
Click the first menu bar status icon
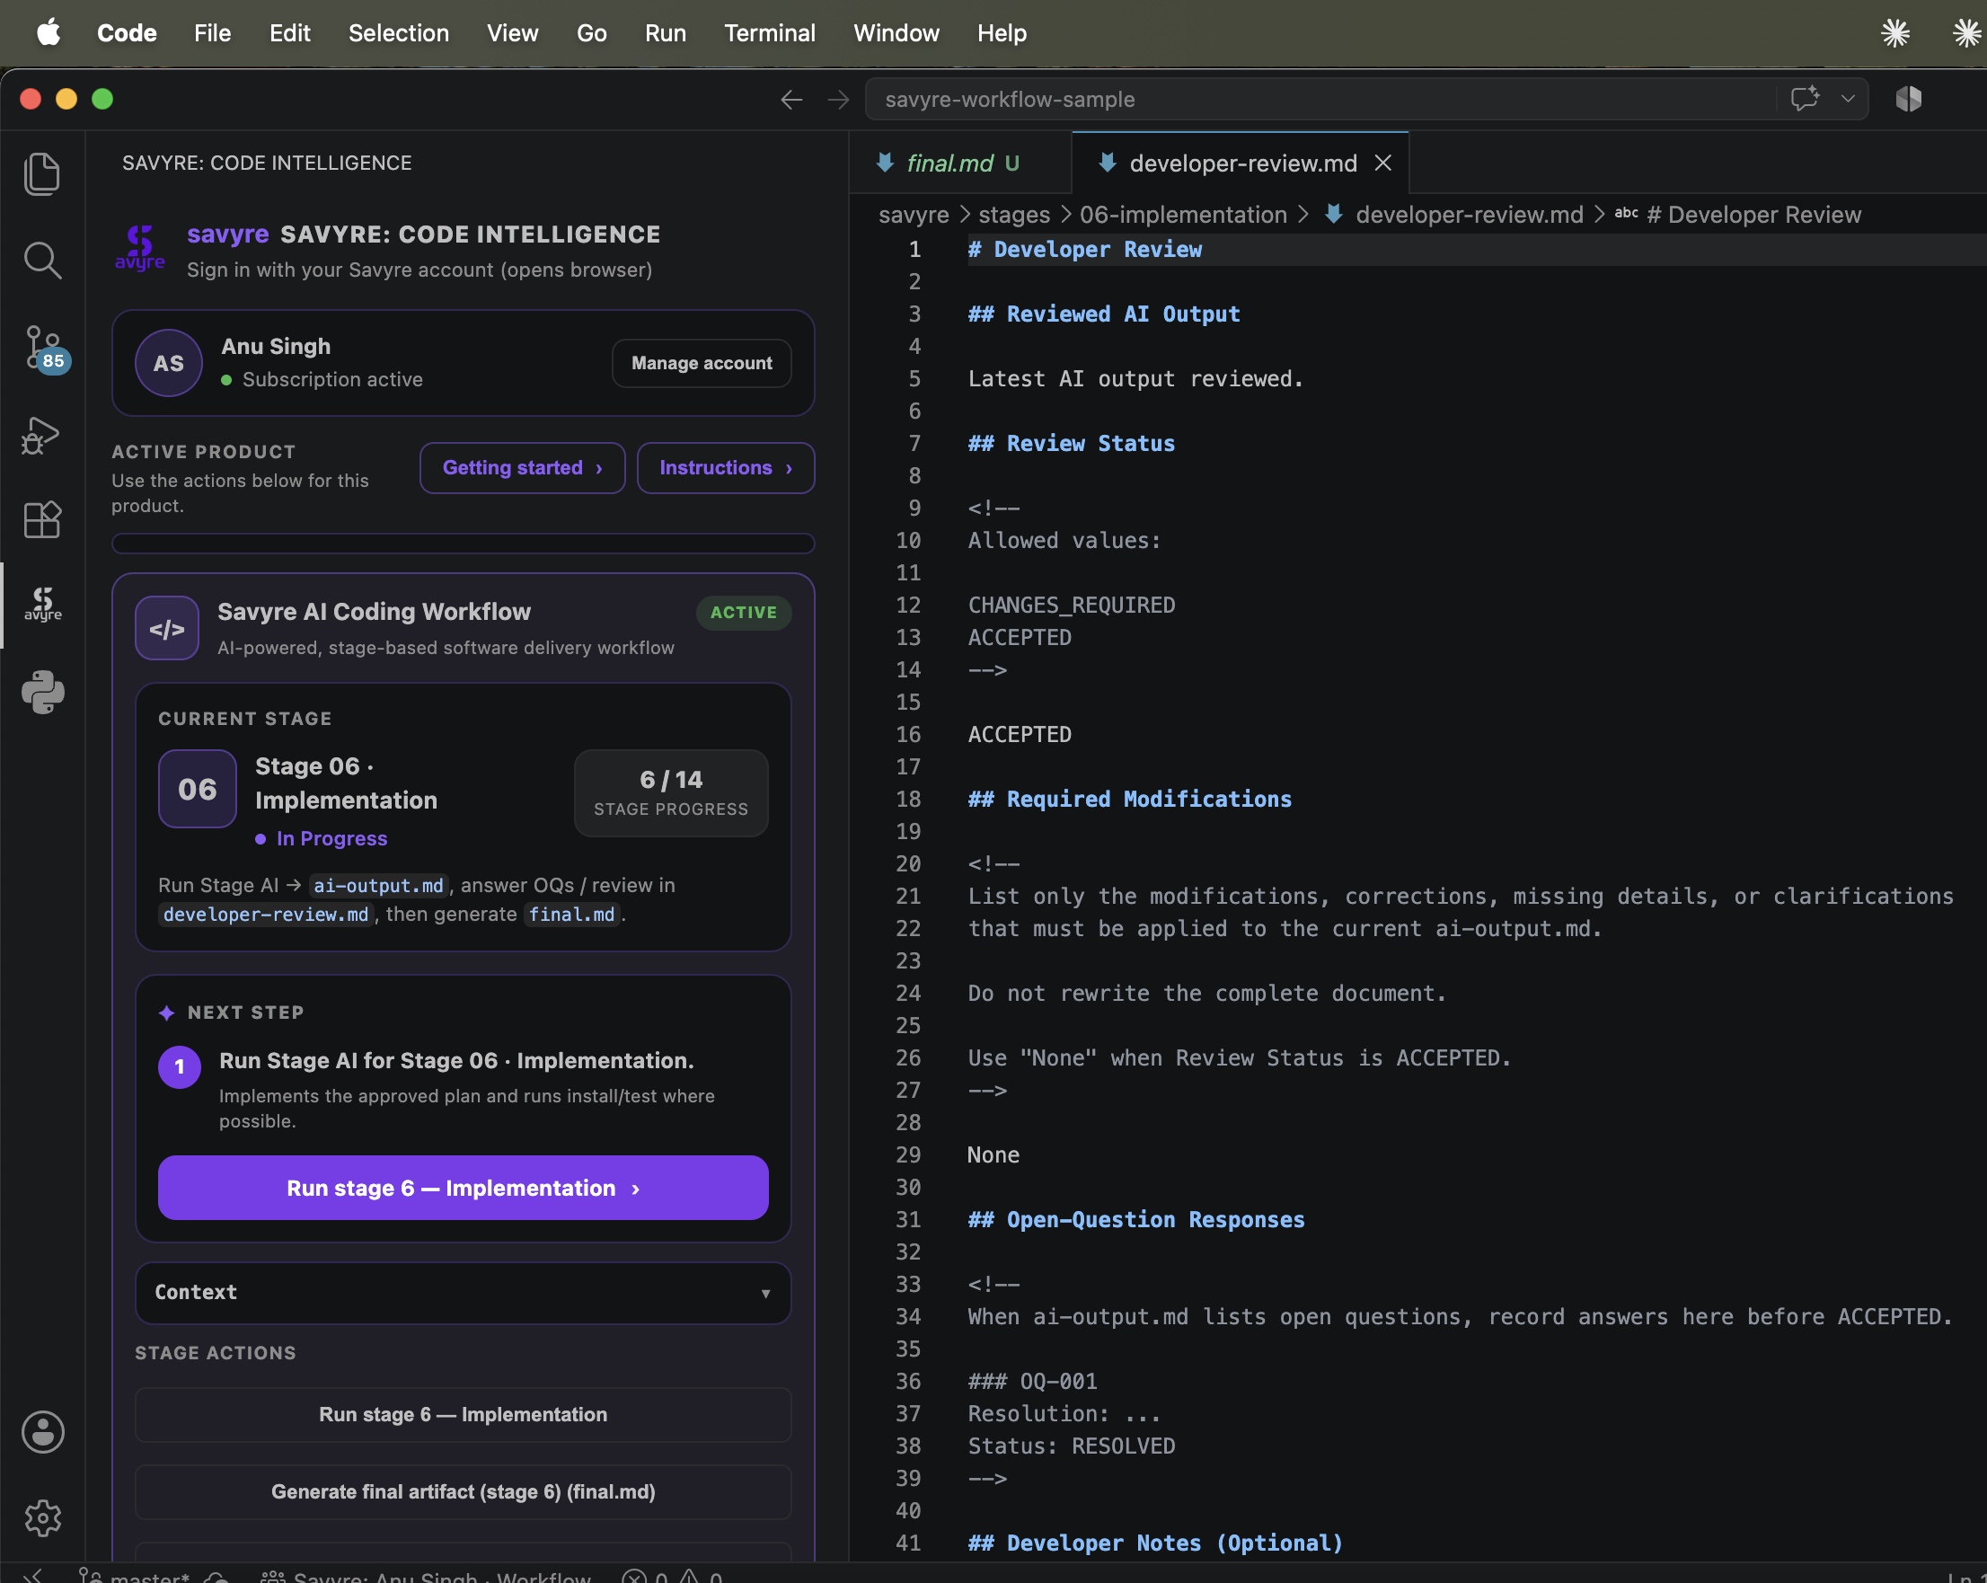tap(1894, 33)
